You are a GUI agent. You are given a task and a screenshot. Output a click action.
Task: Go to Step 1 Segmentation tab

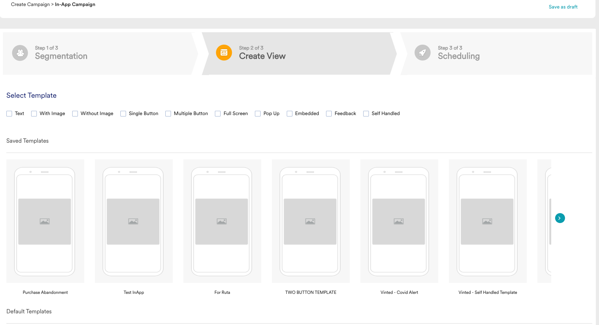point(100,53)
